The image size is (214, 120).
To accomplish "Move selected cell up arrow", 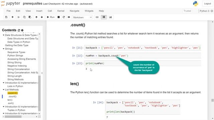I will pyautogui.click(x=36, y=17).
